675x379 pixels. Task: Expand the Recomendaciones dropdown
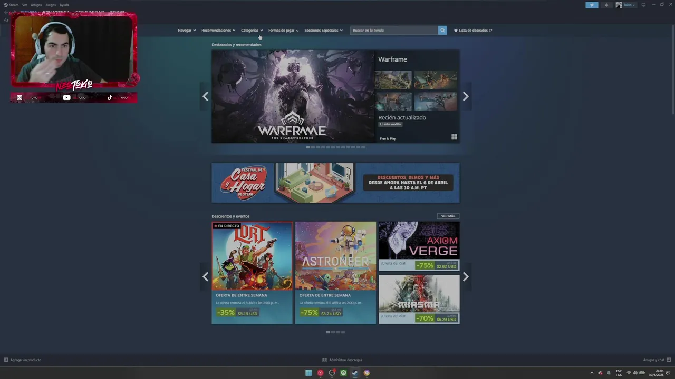[x=218, y=31]
